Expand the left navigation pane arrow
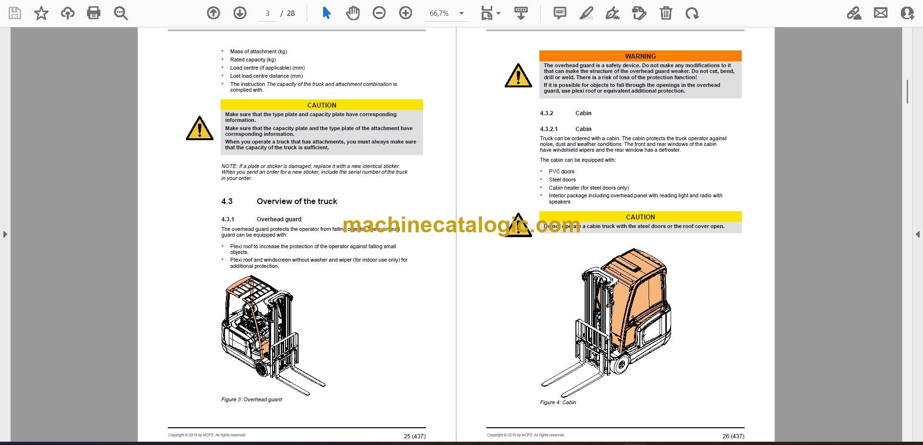The image size is (923, 445). [x=5, y=234]
